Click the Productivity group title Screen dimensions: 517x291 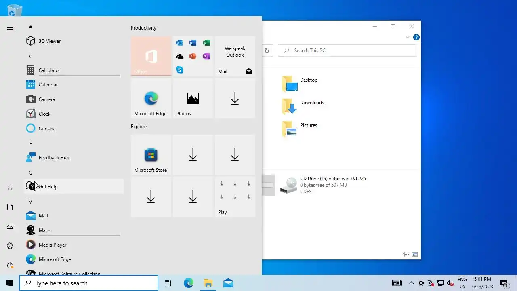[x=143, y=28]
